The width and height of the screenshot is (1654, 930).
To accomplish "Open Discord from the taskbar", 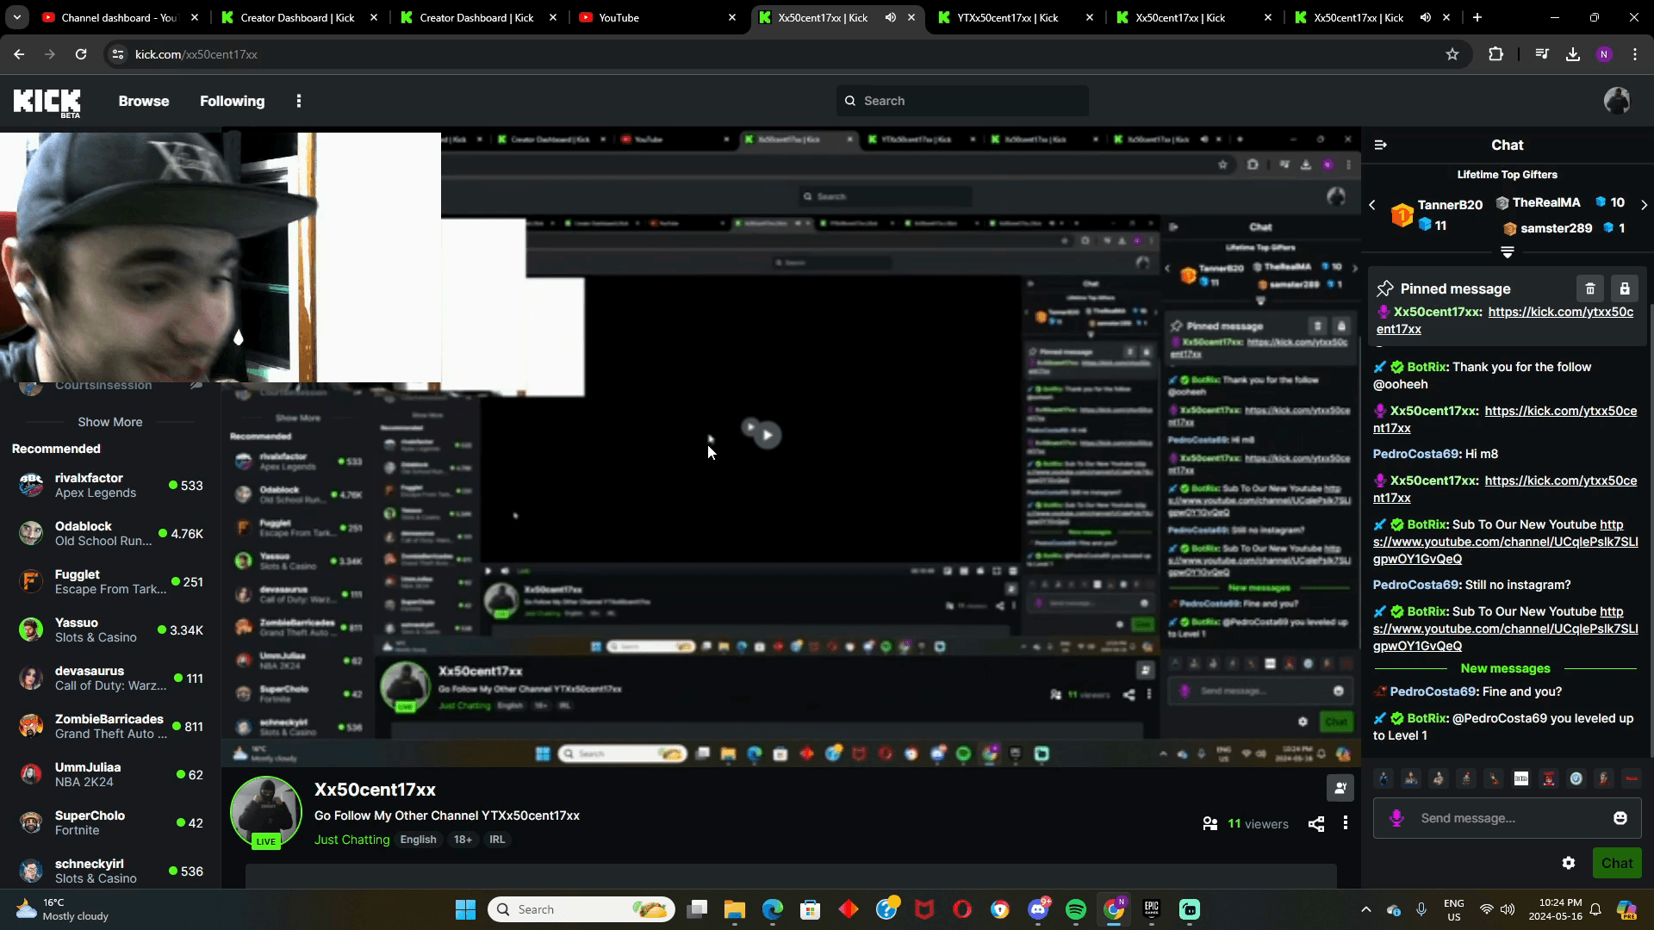I will point(1038,909).
